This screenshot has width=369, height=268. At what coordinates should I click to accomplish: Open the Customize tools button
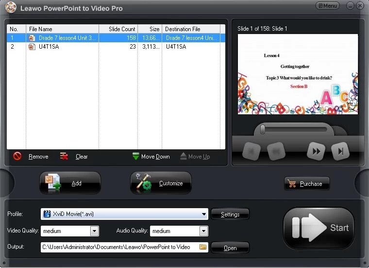[x=161, y=183]
